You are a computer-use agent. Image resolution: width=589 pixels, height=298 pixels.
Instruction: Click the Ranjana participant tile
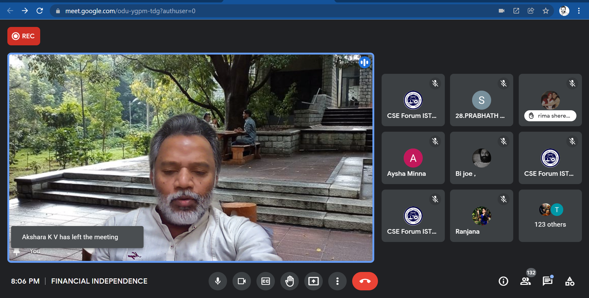(x=481, y=216)
